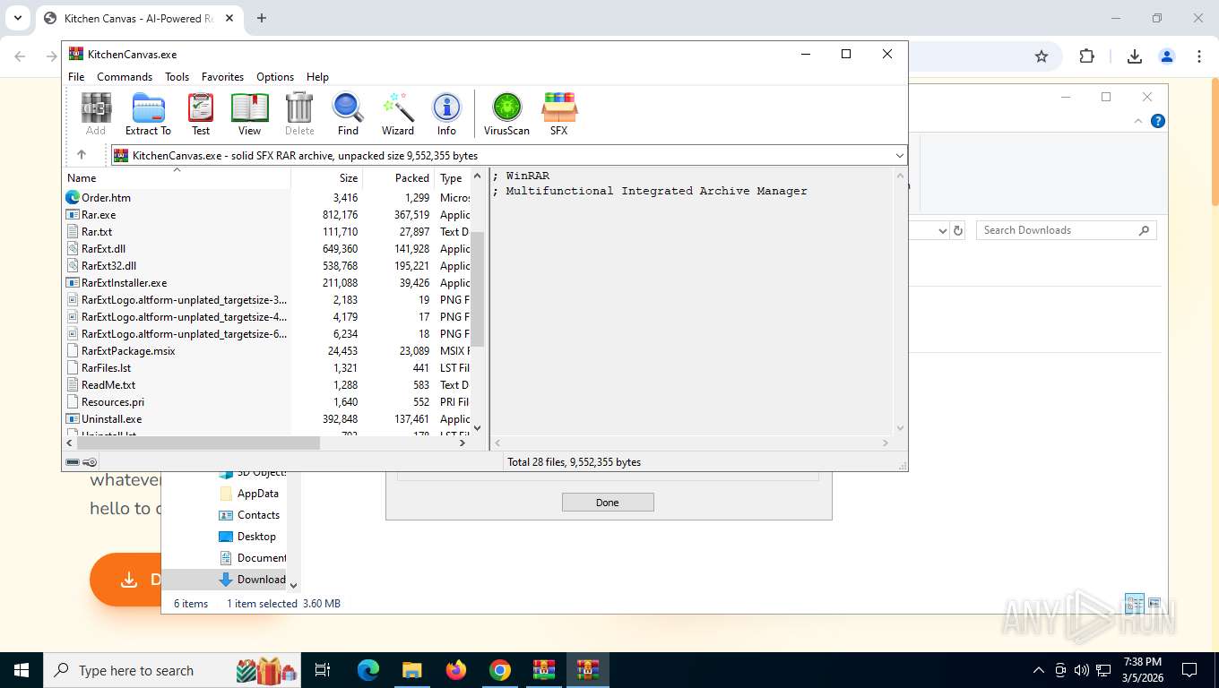Select RarExt.dll in the file list
Image resolution: width=1219 pixels, height=688 pixels.
tap(103, 248)
